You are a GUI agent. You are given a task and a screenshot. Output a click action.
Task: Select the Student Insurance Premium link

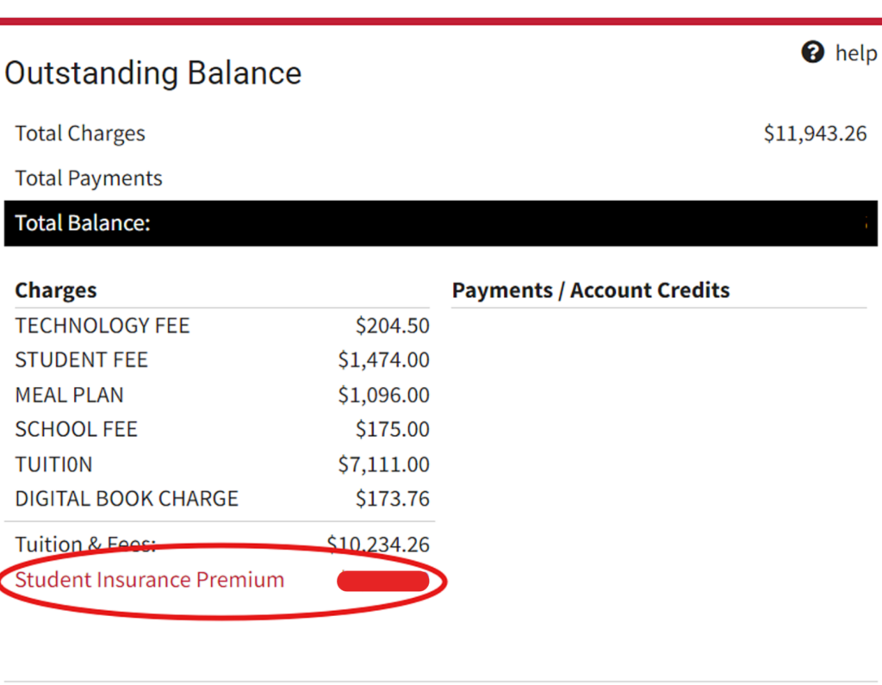click(x=150, y=580)
